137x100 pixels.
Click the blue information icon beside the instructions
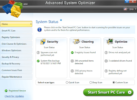coord(40,30)
